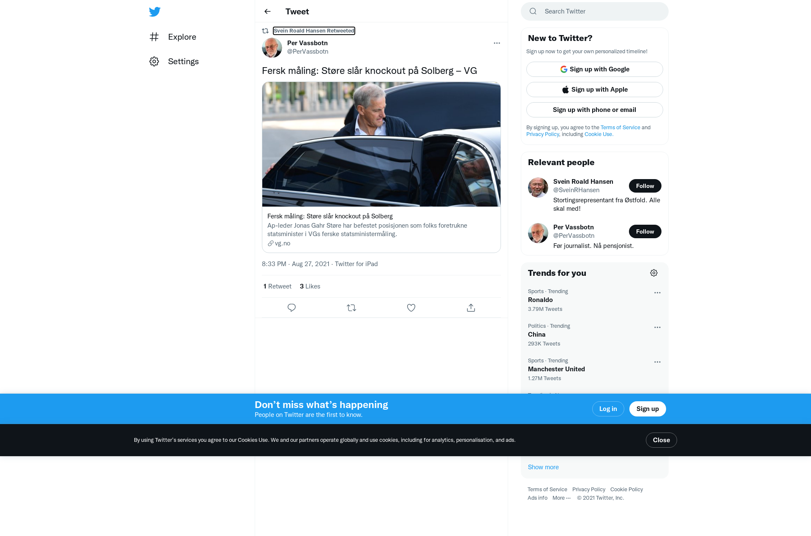Expand options for China trend
The image size is (811, 536).
pyautogui.click(x=657, y=327)
